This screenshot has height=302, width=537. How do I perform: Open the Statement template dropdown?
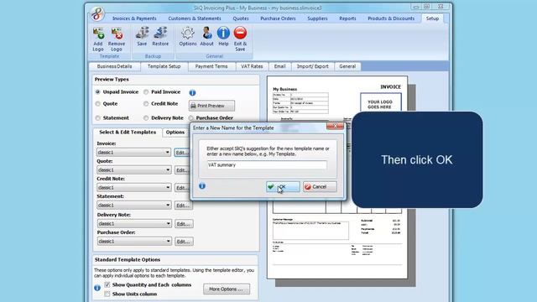coord(134,205)
